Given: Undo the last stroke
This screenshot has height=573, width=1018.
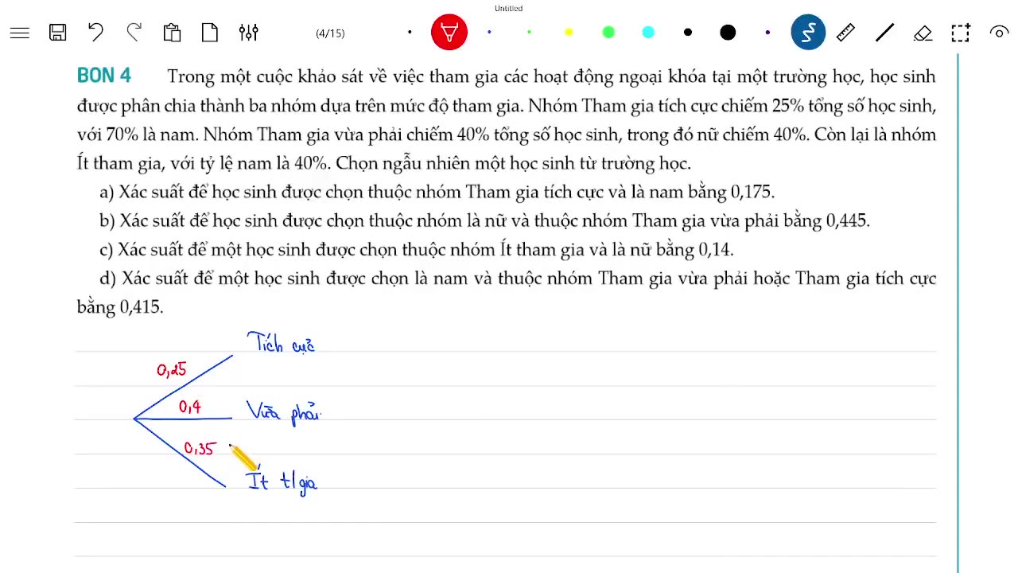Looking at the screenshot, I should 95,33.
